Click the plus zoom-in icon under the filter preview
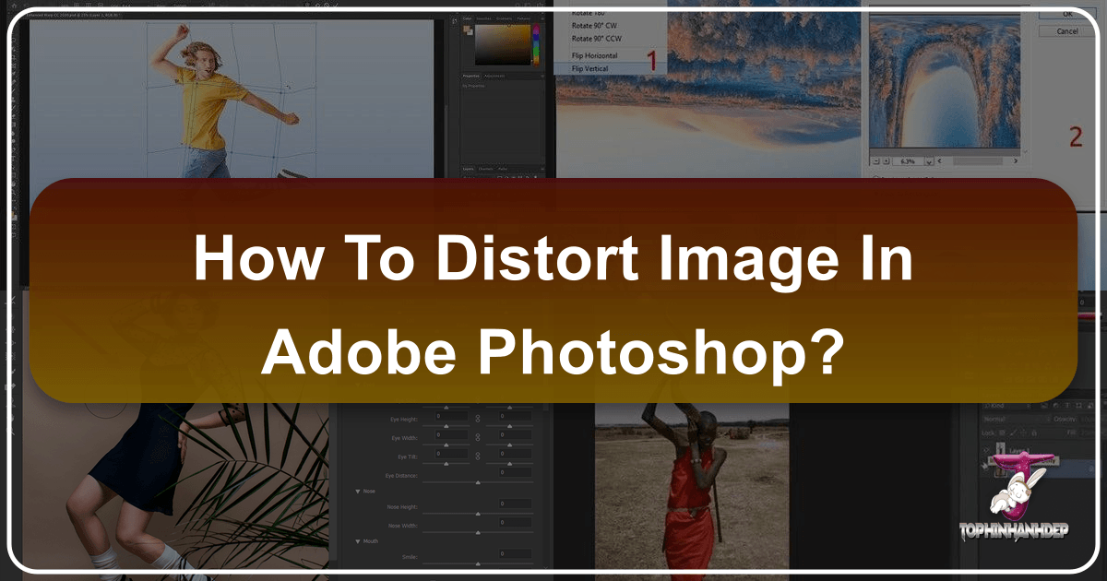This screenshot has width=1107, height=581. (887, 160)
